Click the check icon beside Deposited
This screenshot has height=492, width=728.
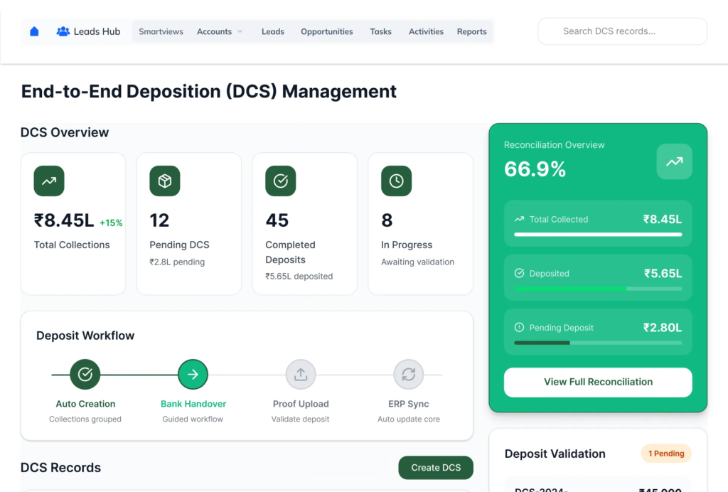point(519,274)
